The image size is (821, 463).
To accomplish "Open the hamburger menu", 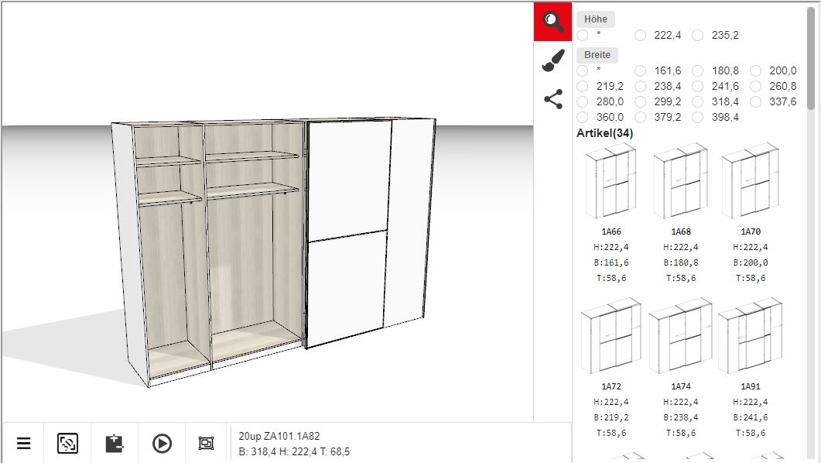I will [x=23, y=443].
